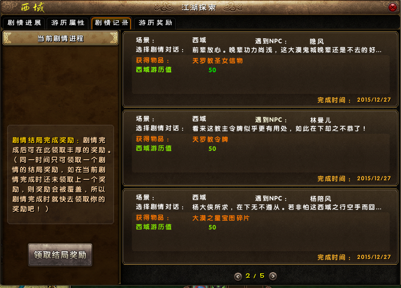
Task: Click the 剧情结局完成奖励 description text box
Action: (60, 174)
